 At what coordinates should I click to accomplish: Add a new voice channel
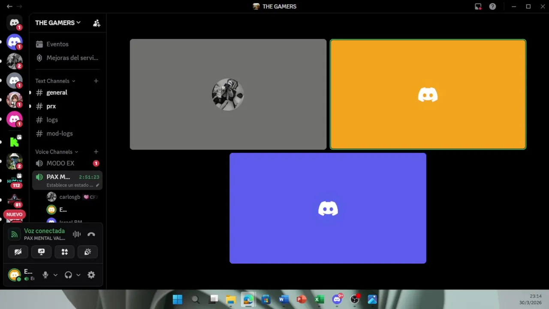[96, 151]
